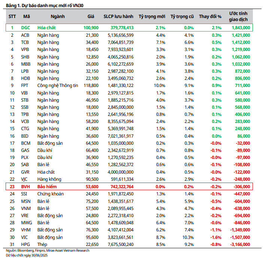
Task: Click the FPT price 118,800
Action: [91, 85]
